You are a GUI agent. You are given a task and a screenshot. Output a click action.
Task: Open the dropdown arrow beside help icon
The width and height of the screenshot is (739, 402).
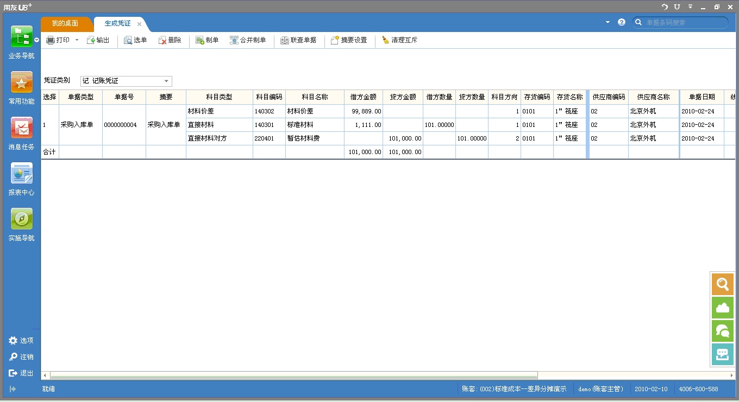[608, 22]
